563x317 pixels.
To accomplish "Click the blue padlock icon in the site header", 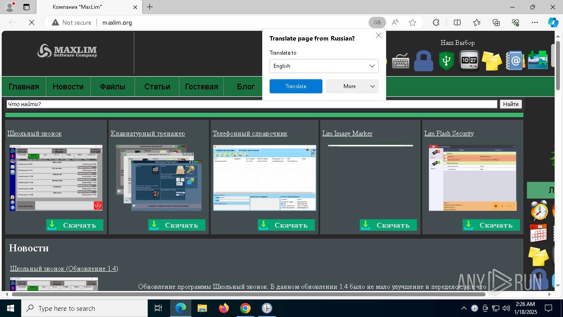I will click(424, 61).
